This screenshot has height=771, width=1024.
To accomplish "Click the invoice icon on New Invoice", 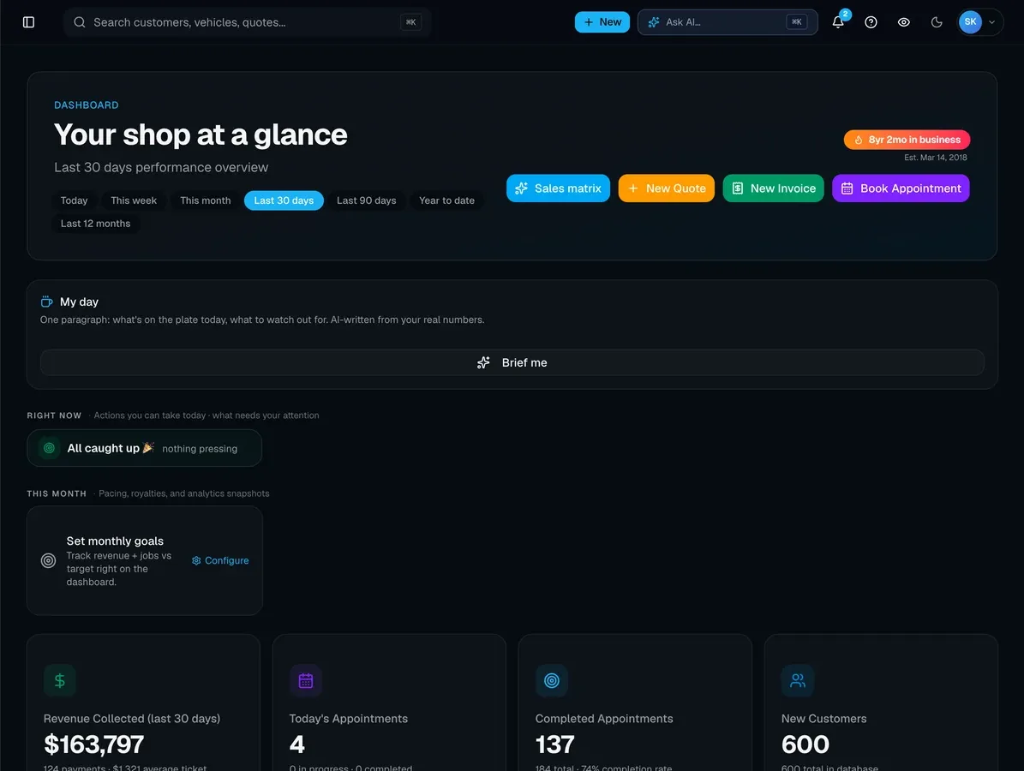I will (737, 188).
